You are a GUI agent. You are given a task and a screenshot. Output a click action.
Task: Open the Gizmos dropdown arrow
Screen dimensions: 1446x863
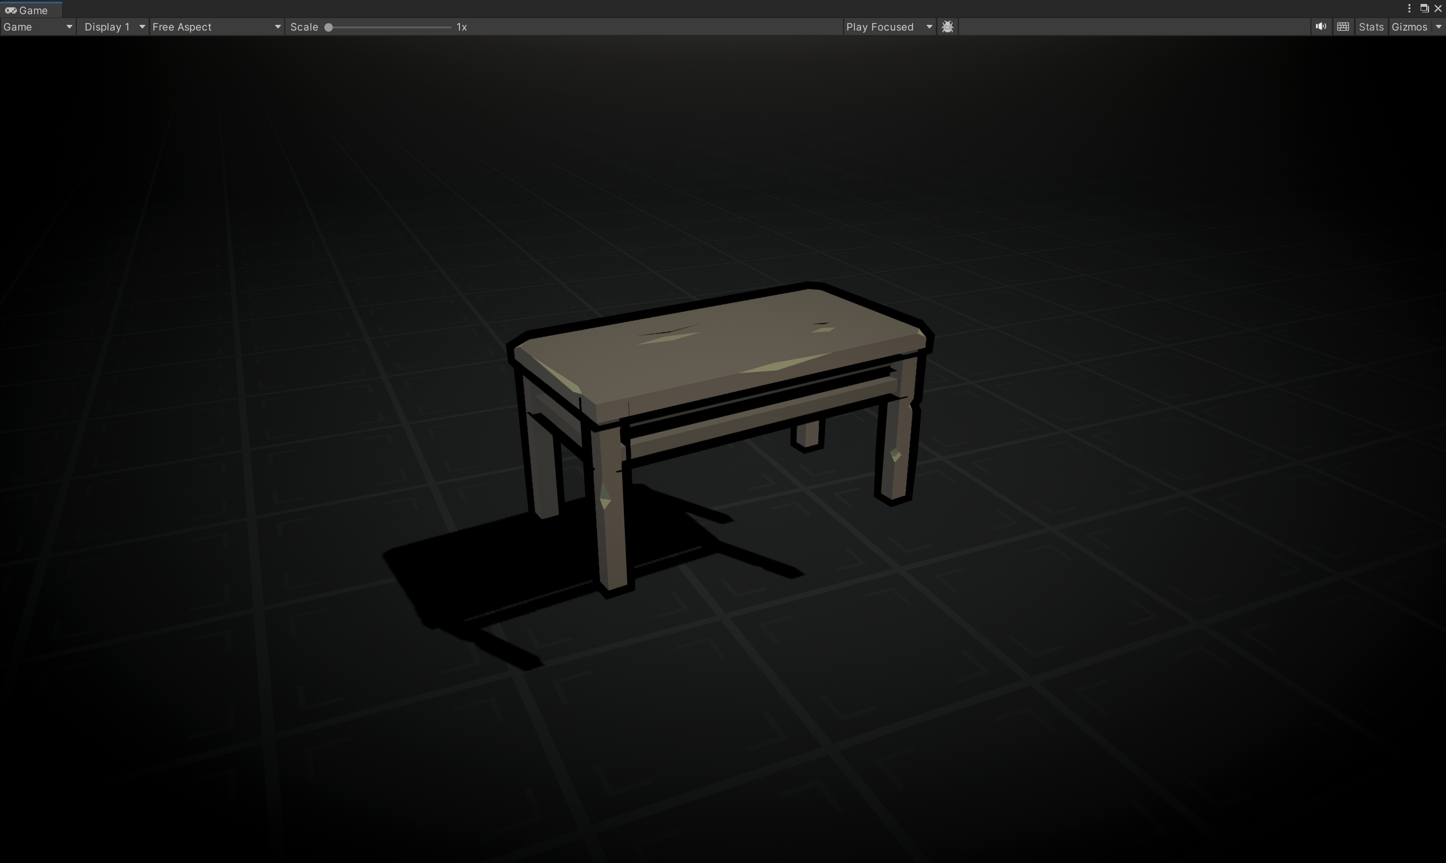point(1439,27)
